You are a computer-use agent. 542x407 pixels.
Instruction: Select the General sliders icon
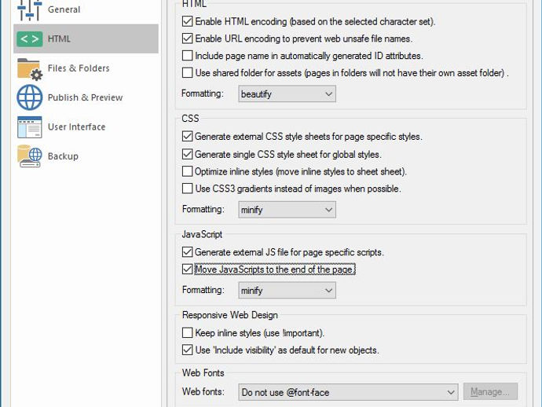[x=29, y=10]
